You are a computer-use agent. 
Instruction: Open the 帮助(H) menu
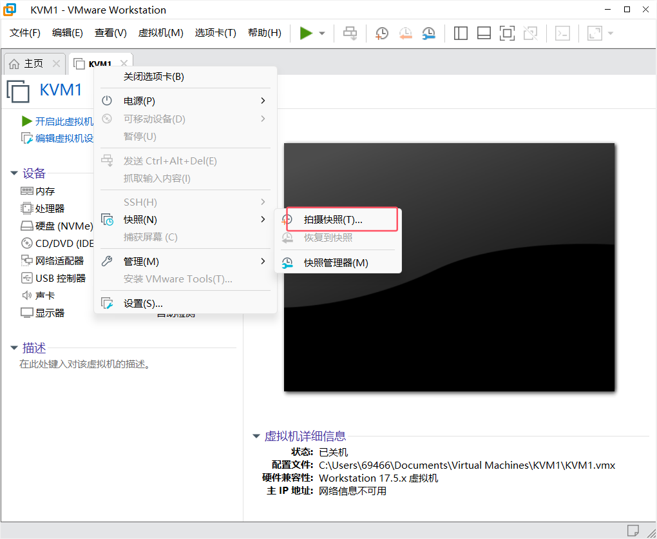click(x=264, y=33)
